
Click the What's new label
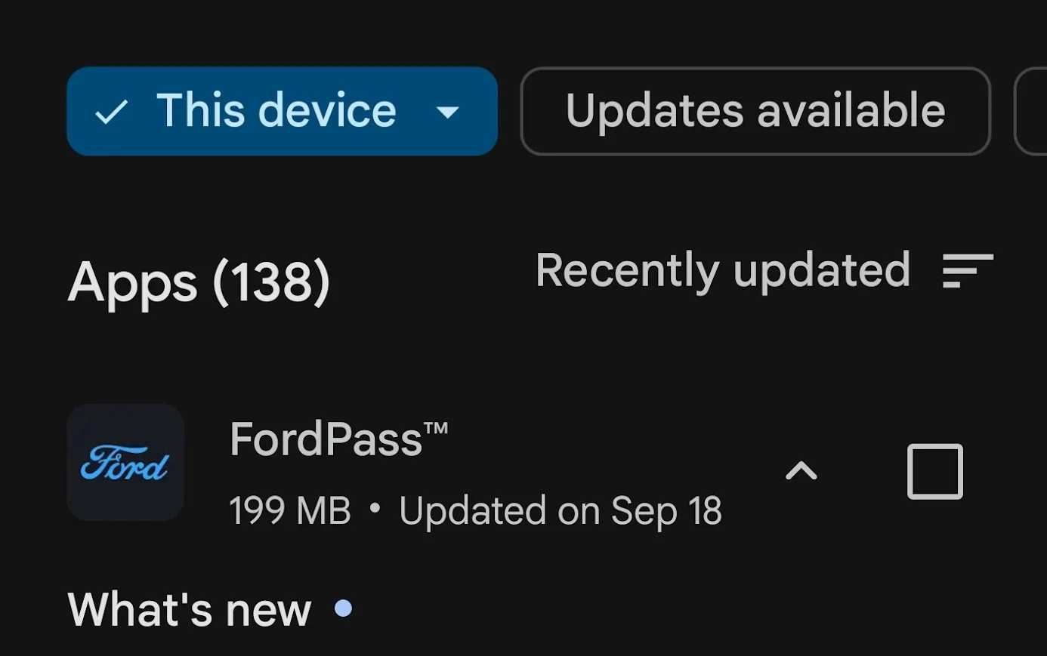coord(190,609)
